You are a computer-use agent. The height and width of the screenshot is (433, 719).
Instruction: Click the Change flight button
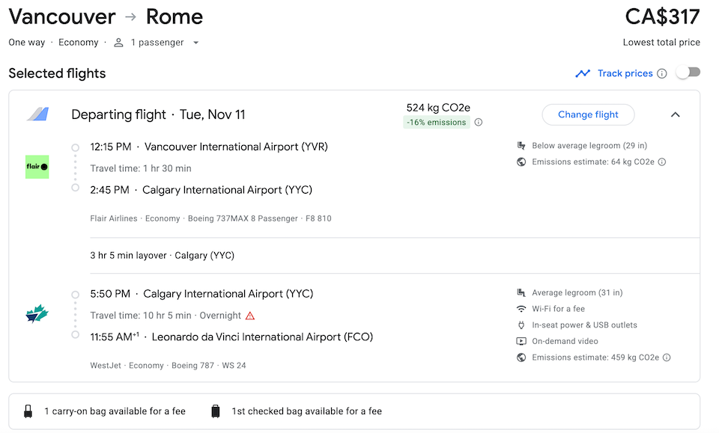click(x=589, y=114)
